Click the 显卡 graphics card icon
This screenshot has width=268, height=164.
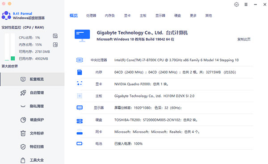click(80, 84)
